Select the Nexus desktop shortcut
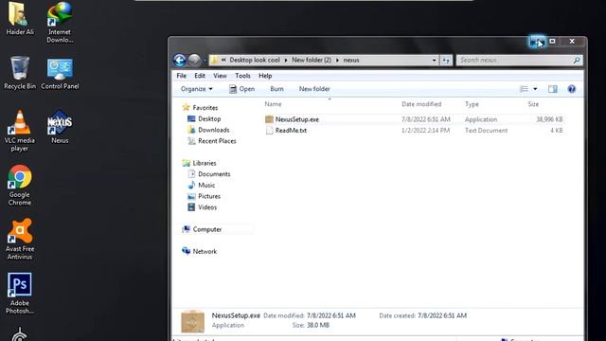Screen dimensions: 606x341 tap(60, 127)
